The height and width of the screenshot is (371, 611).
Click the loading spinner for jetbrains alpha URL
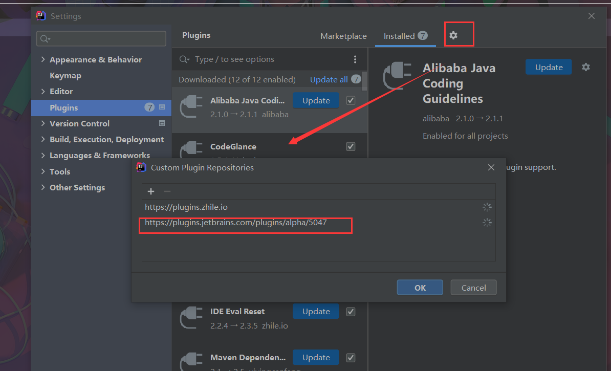point(487,223)
